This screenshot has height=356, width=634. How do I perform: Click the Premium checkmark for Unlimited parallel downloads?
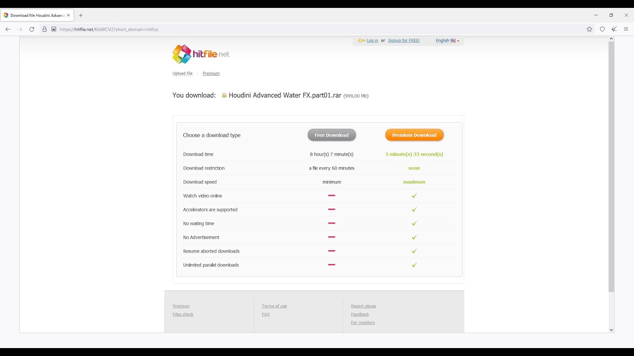(x=414, y=265)
